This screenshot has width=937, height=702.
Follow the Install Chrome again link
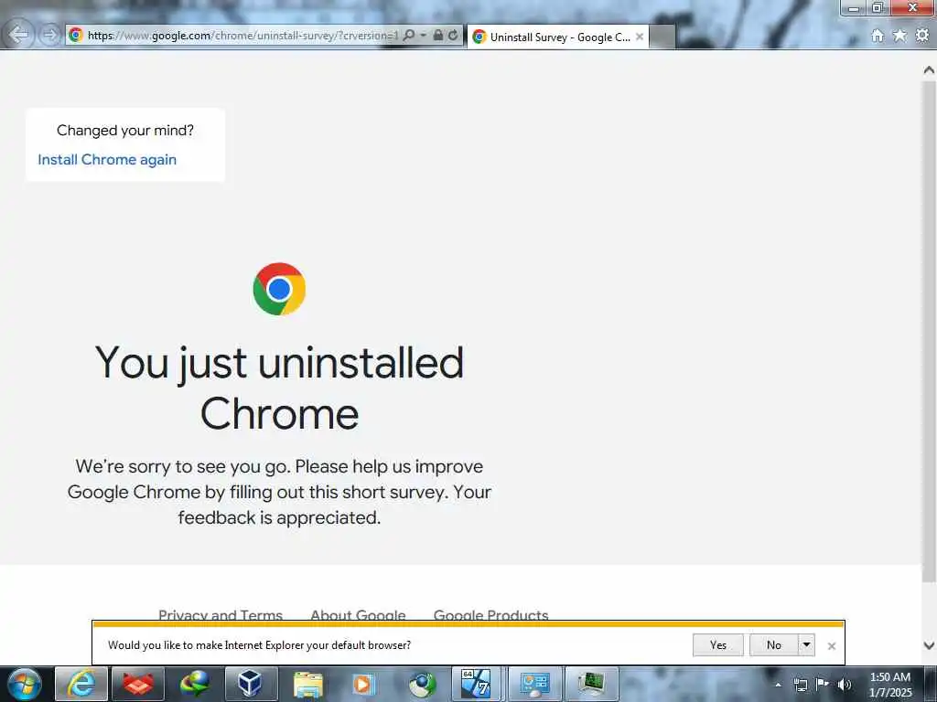coord(107,159)
